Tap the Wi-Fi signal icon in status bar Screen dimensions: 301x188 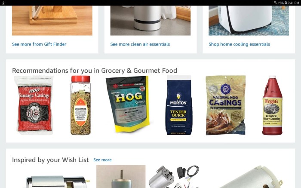[x=275, y=3]
